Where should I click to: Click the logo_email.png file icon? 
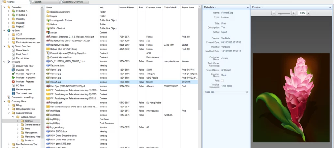48,127
